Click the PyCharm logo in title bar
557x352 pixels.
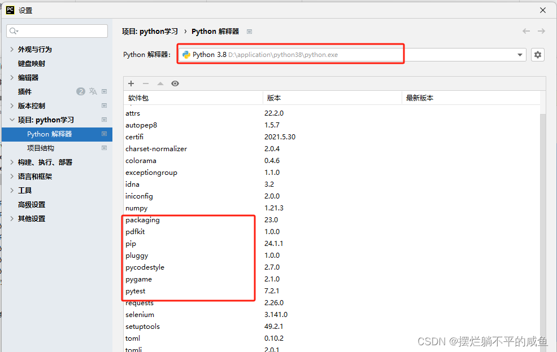coord(10,10)
